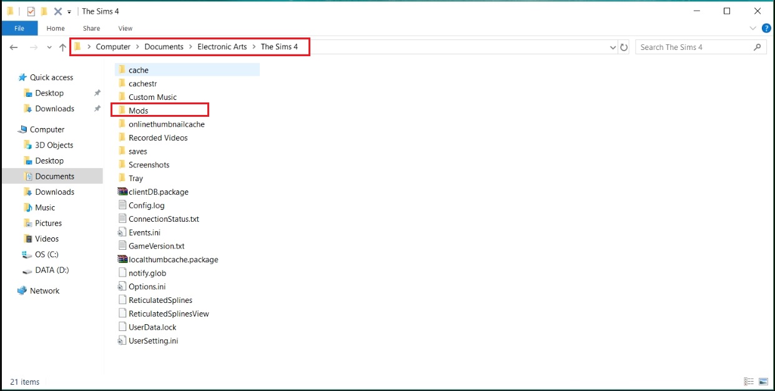Select the Screenshots folder

(x=149, y=165)
